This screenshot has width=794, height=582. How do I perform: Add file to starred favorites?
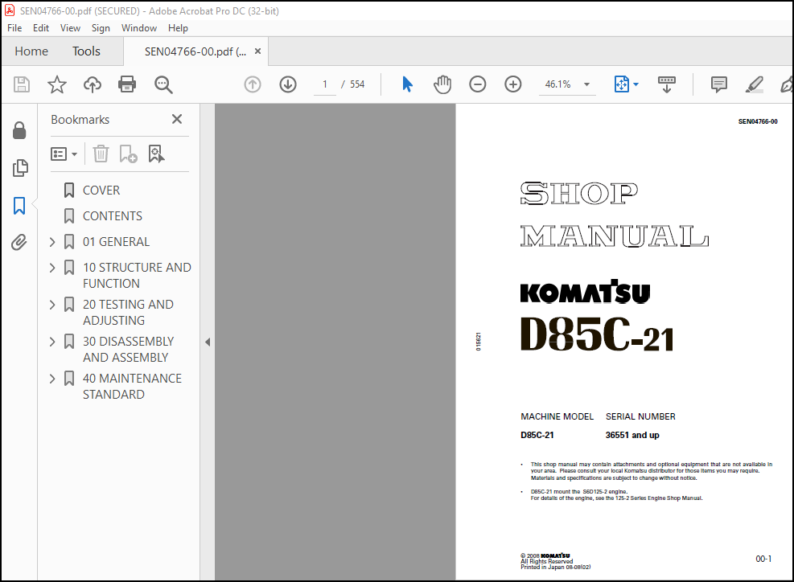click(56, 84)
